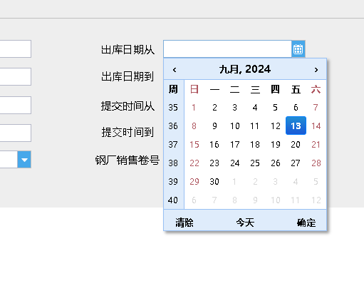Click the 日 Sunday column header
Viewport: 364px width, 286px height.
[x=194, y=89]
